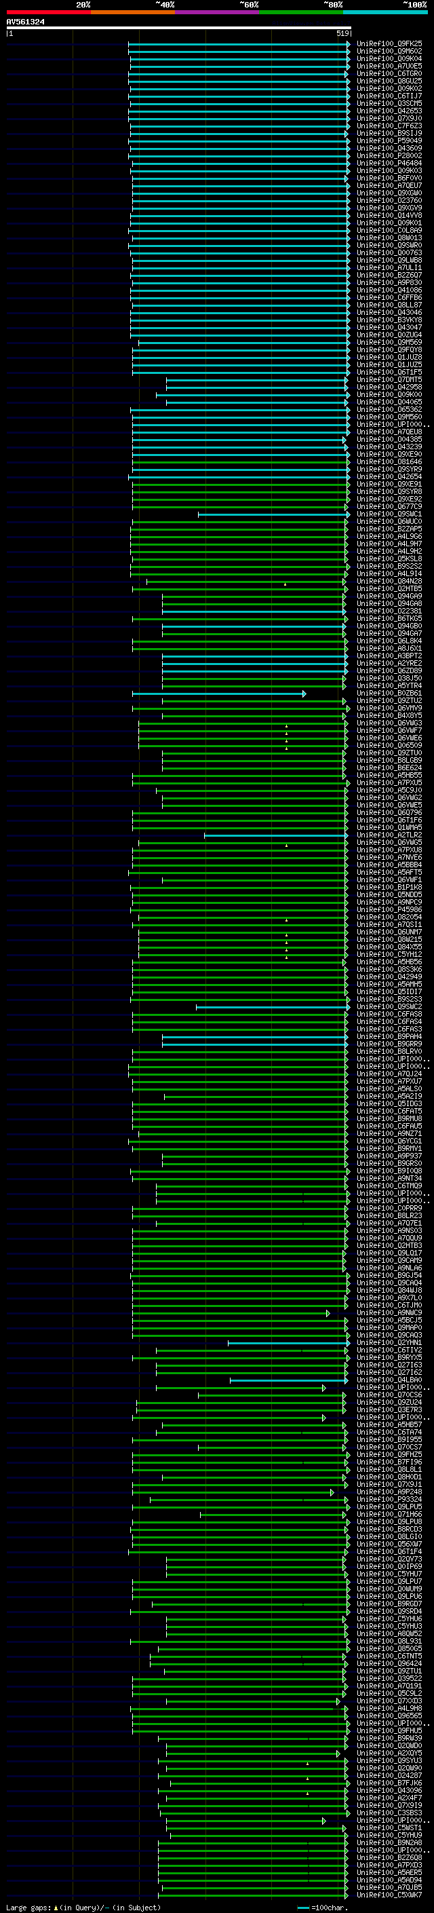Image resolution: width=434 pixels, height=1913 pixels.
Task: Click the short cyan alignment bar for B0ZB61
Action: click(x=220, y=694)
